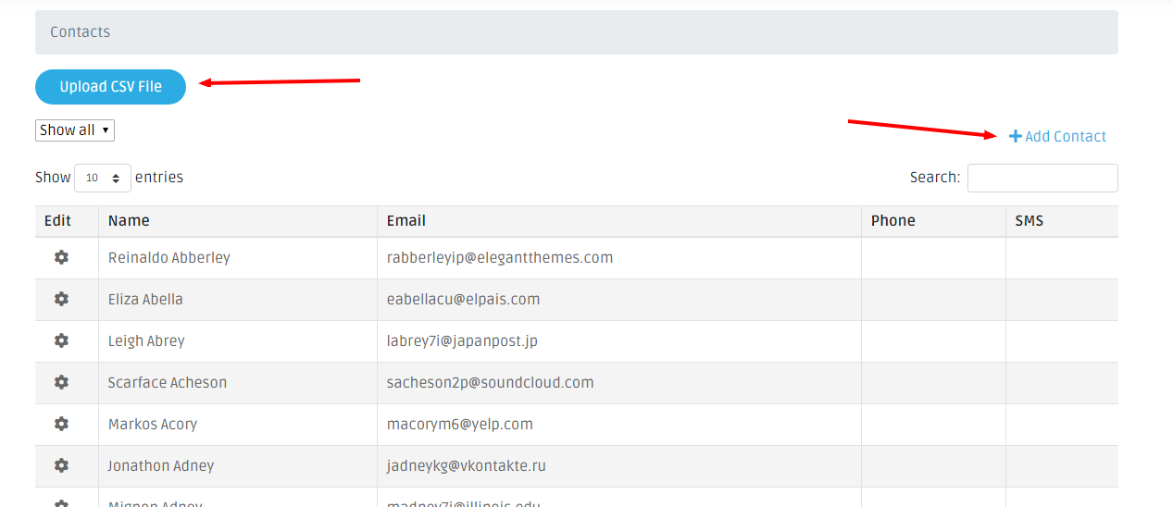Screen dimensions: 1173x507
Task: Click the SMS column header
Action: click(1029, 220)
